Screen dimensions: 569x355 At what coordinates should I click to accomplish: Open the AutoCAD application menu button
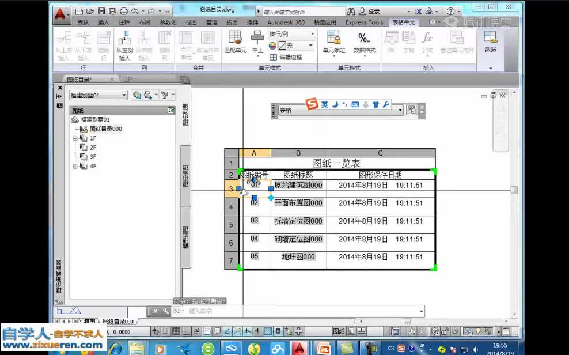coord(60,14)
